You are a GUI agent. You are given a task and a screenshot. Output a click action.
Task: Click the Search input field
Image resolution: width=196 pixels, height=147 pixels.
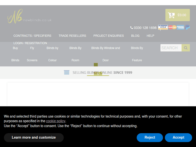pyautogui.click(x=171, y=48)
